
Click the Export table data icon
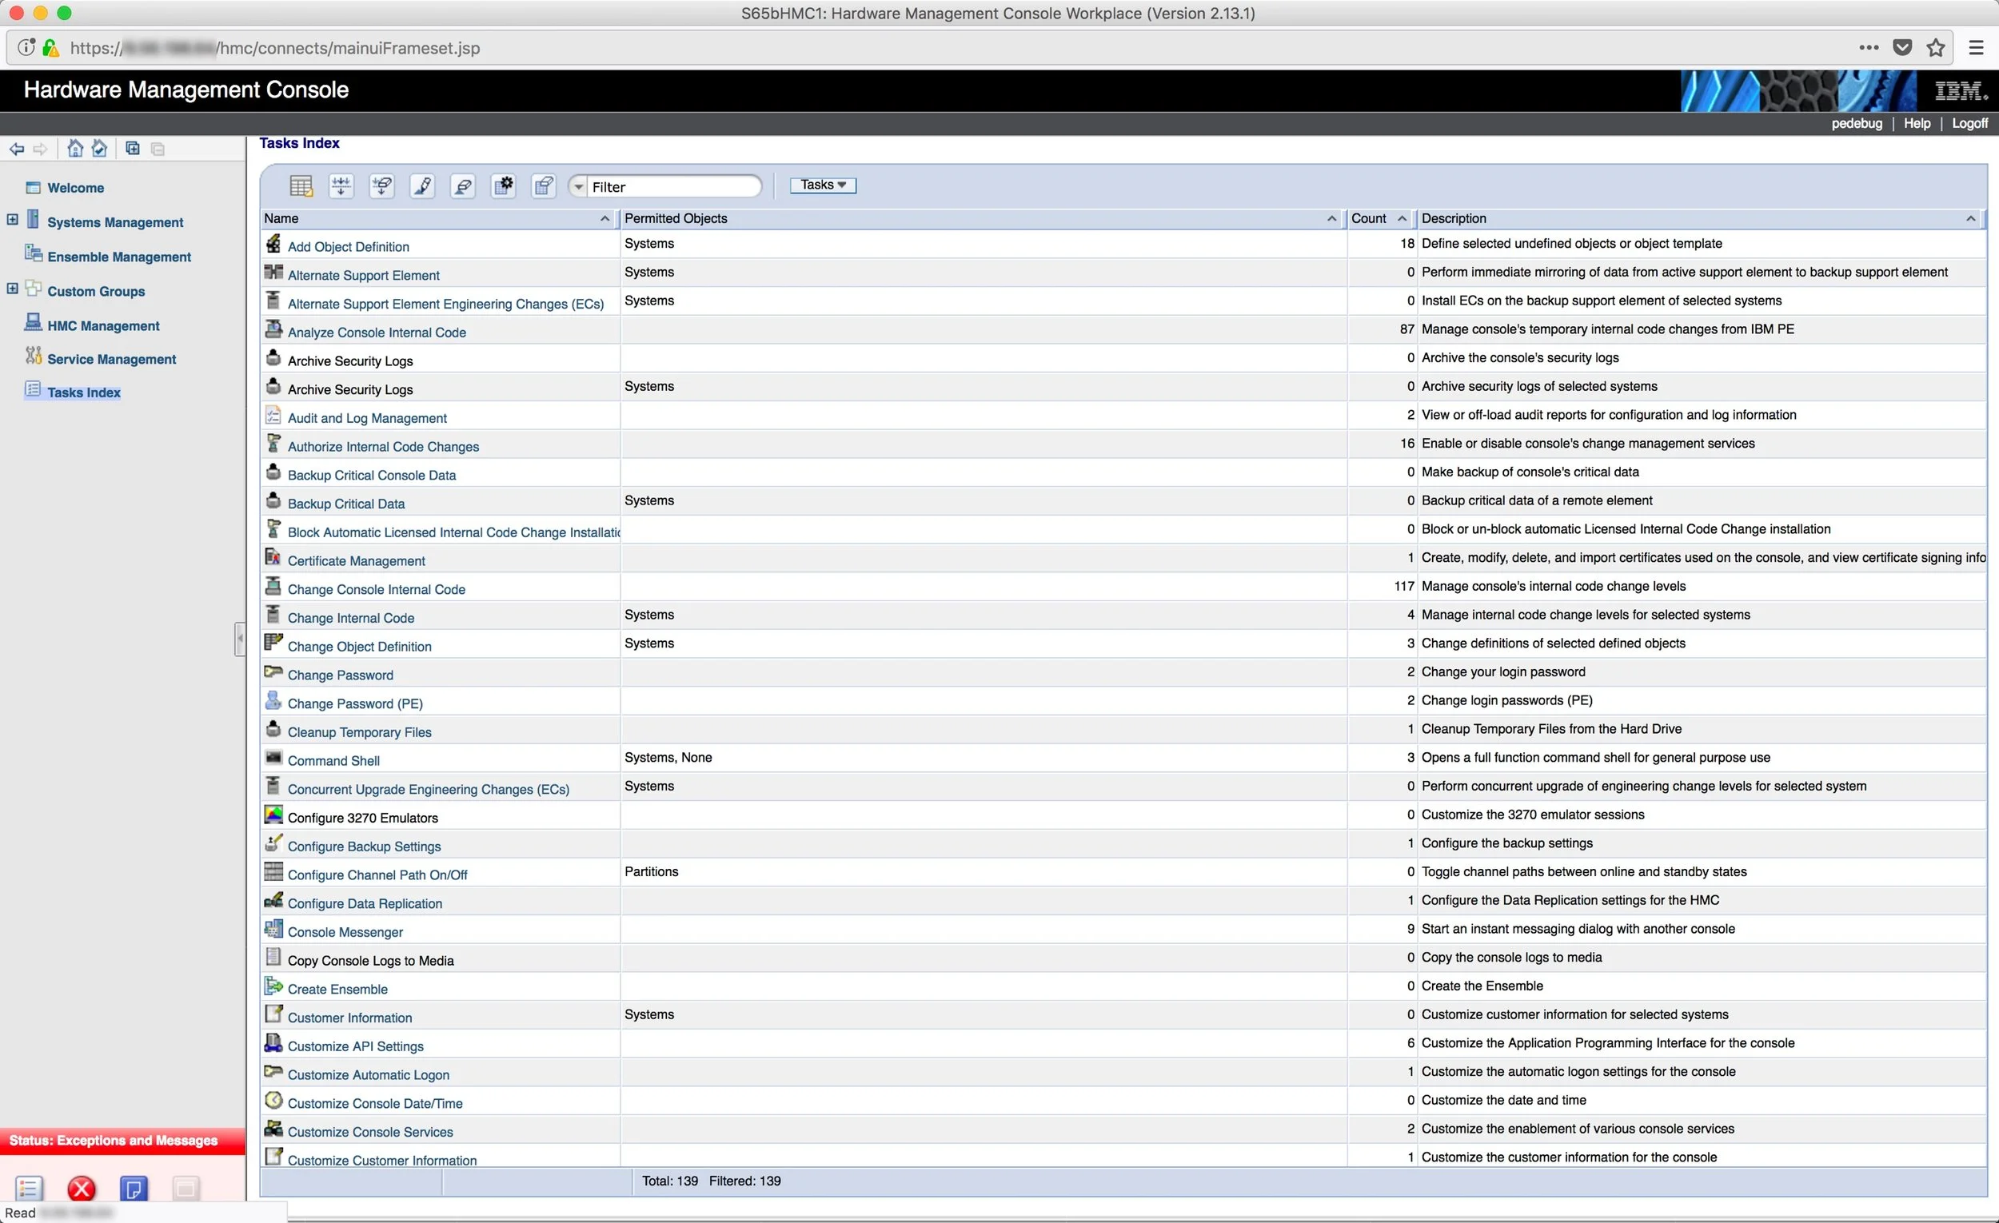(x=301, y=186)
